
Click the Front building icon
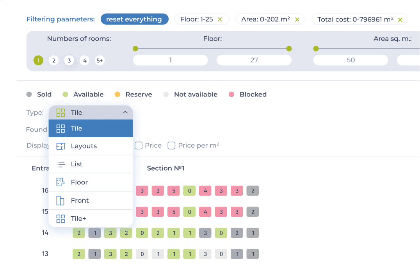click(x=61, y=200)
